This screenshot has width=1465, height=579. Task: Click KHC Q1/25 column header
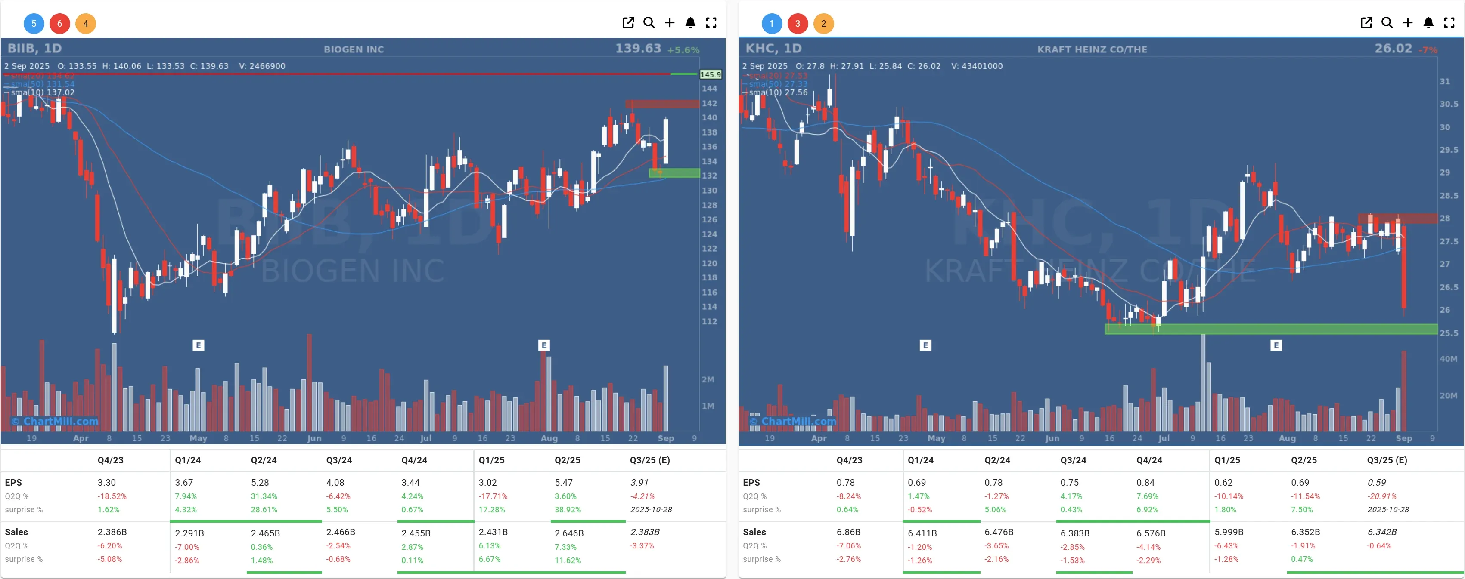point(1227,460)
